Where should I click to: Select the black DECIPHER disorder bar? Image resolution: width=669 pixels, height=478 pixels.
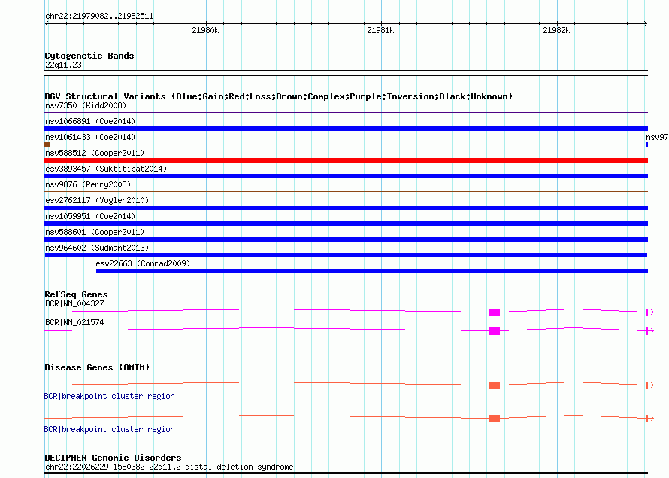[346, 473]
